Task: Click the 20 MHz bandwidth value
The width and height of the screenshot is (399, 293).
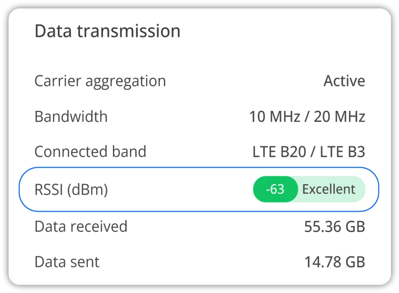Action: point(339,117)
